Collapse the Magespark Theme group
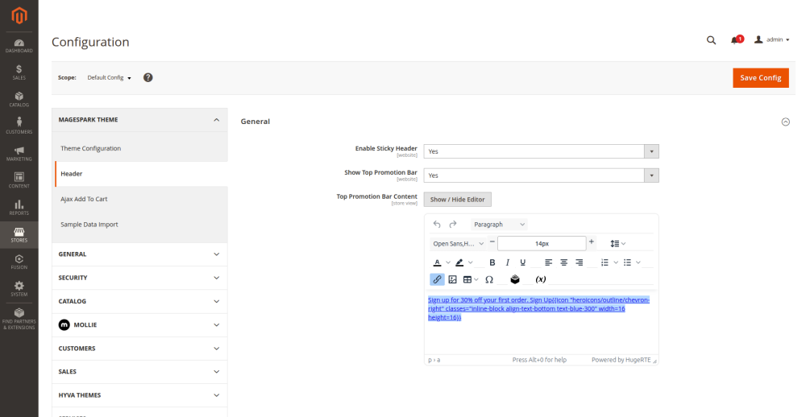Screen dimensions: 806x417 (x=139, y=120)
